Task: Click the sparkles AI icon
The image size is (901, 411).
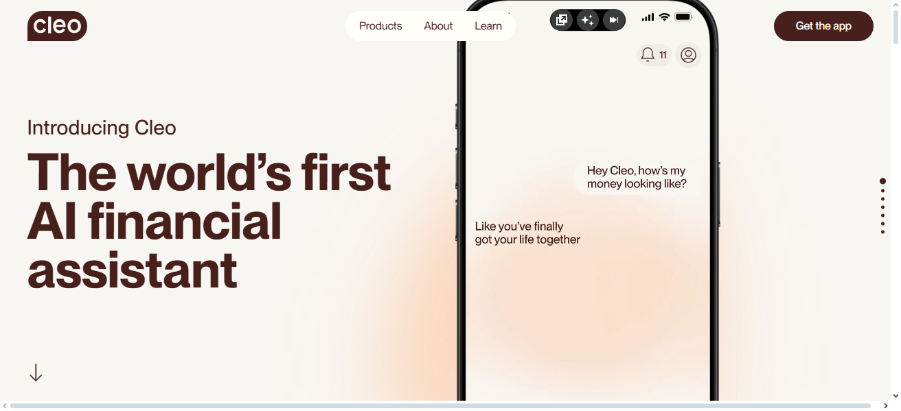Action: (x=588, y=20)
